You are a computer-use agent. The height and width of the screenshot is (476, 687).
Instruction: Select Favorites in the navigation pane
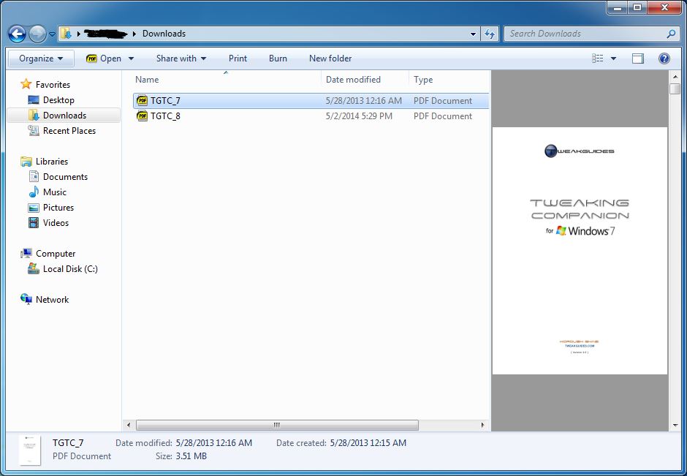point(53,85)
